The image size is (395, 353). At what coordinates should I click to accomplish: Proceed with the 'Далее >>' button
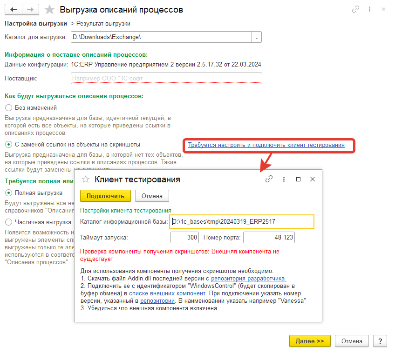310,341
